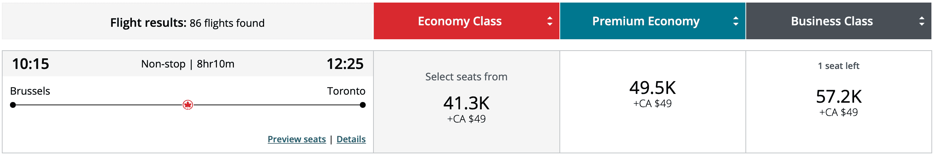Choose the 57.2K Business Class fare

coord(839,97)
